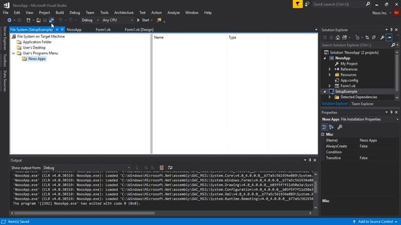Click the Save All toolbar icon
The image size is (401, 225).
(51, 20)
